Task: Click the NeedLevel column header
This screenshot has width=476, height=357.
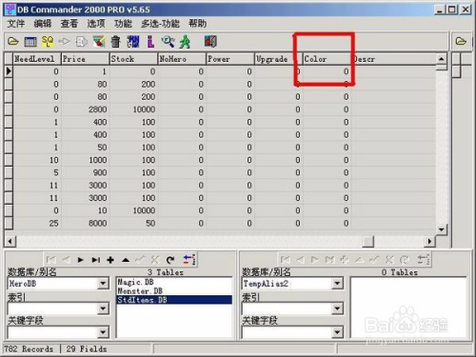Action: [37, 59]
